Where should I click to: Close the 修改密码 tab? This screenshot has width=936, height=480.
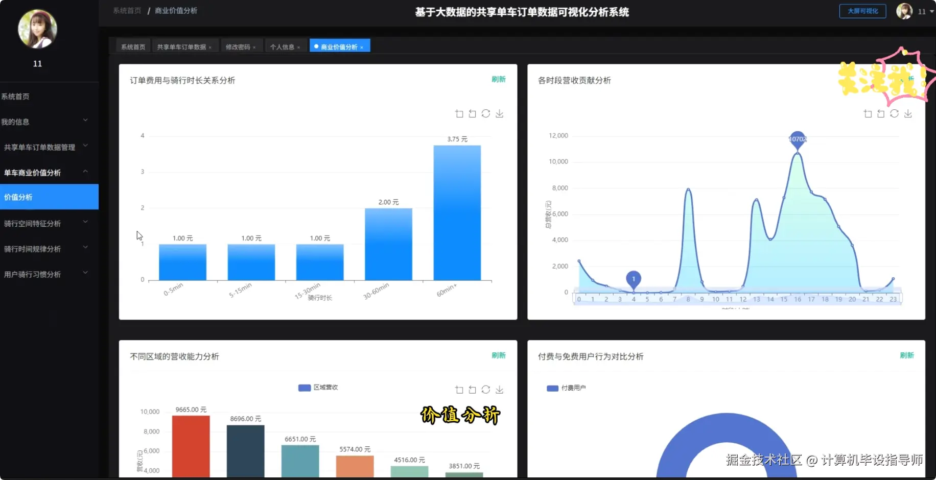pyautogui.click(x=254, y=47)
